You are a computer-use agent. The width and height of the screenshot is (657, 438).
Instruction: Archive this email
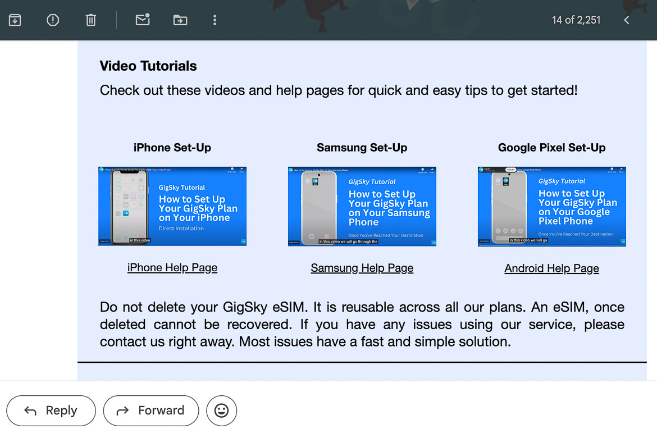click(15, 20)
